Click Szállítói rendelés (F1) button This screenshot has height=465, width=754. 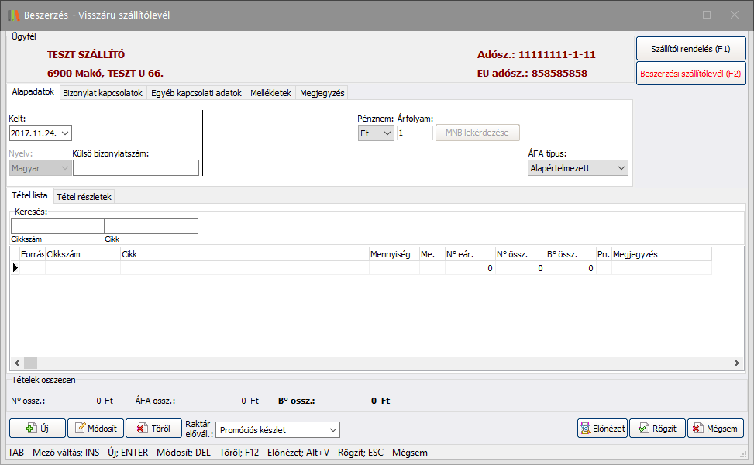690,48
